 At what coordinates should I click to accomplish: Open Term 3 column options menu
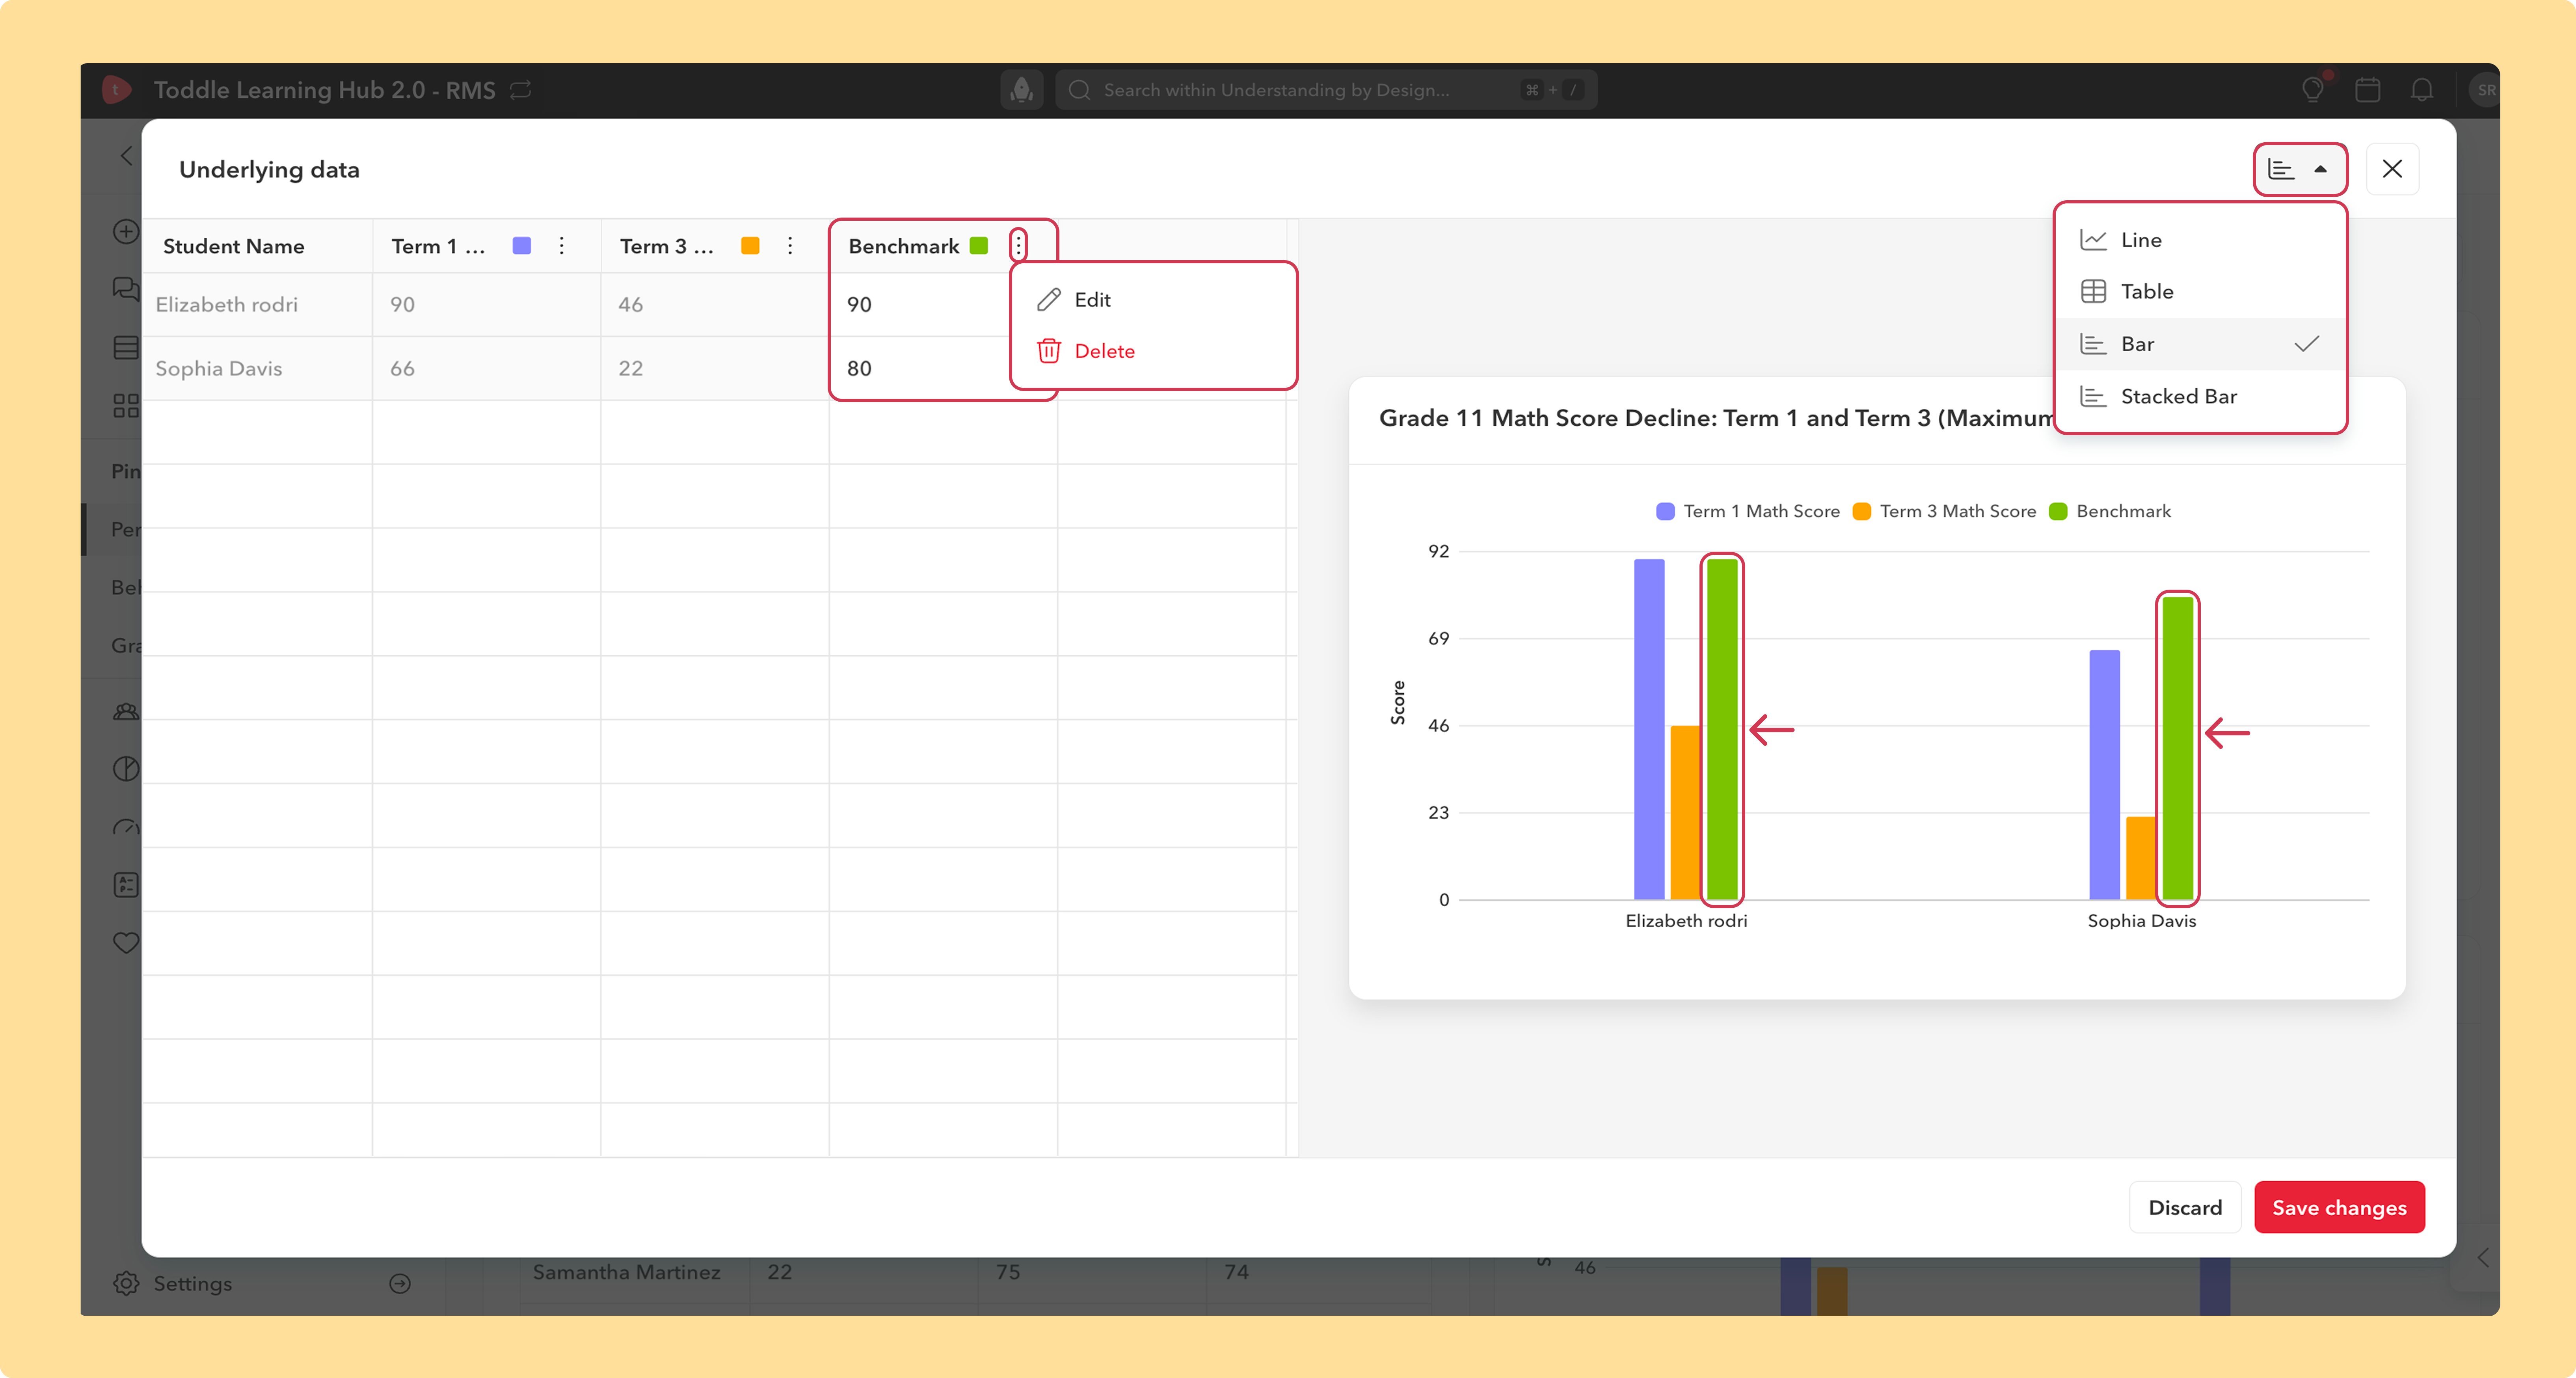[790, 245]
